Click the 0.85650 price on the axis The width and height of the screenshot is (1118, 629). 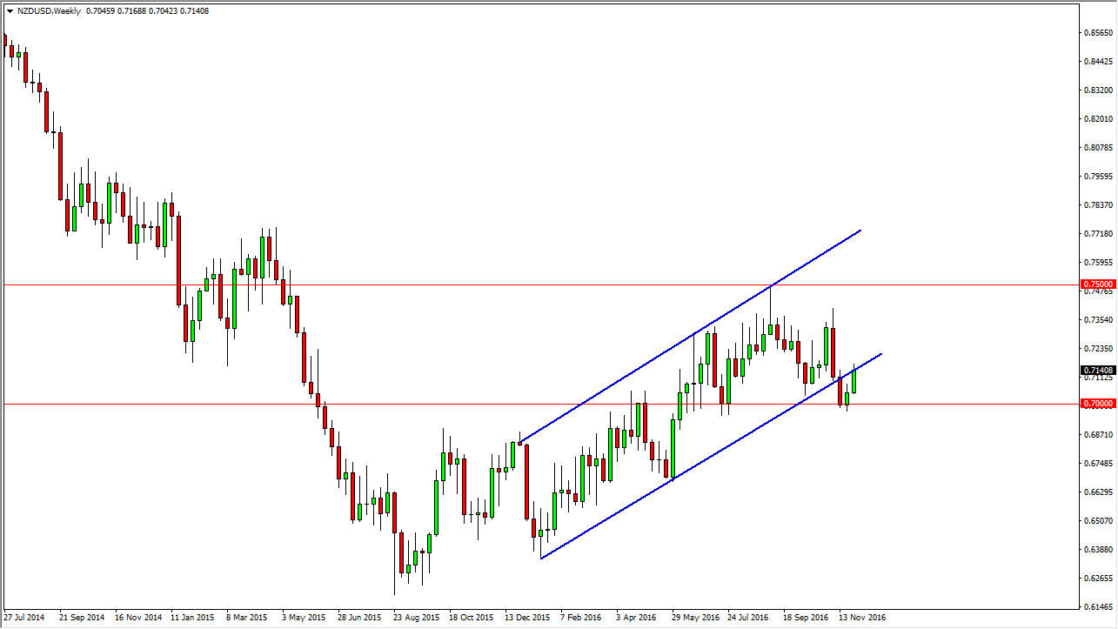click(1097, 33)
